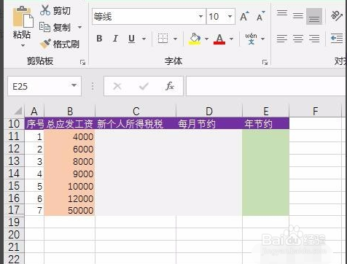Select column B header
This screenshot has height=264, width=347.
70,112
